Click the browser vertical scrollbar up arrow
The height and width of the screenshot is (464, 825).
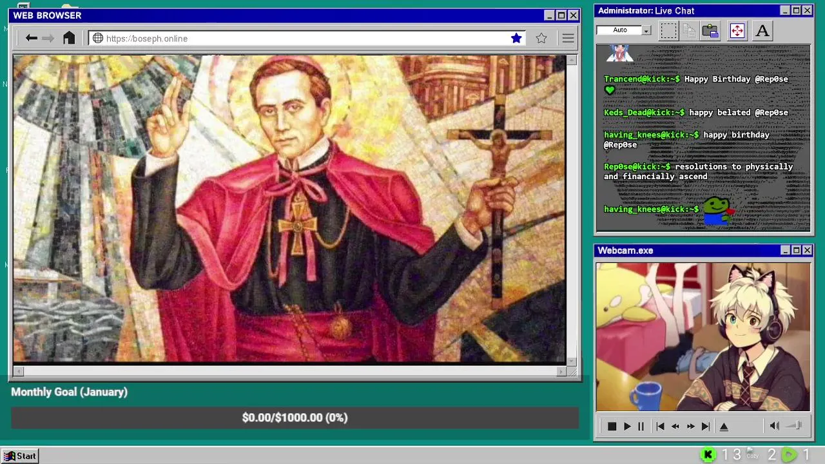click(x=571, y=60)
